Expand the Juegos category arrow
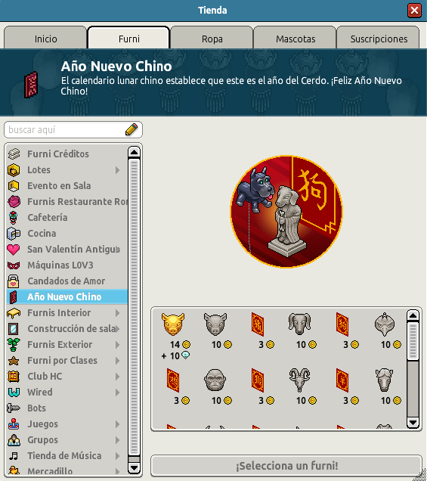The height and width of the screenshot is (481, 427). coord(117,424)
